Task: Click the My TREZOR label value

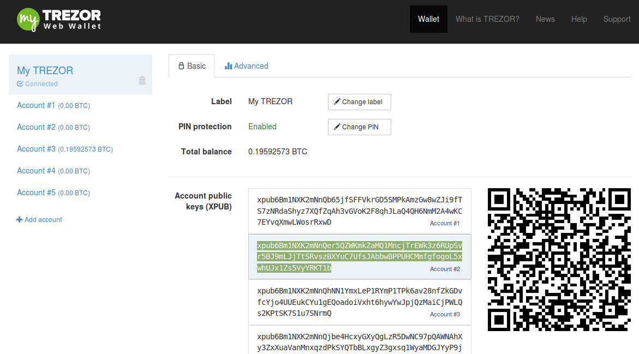Action: tap(270, 101)
